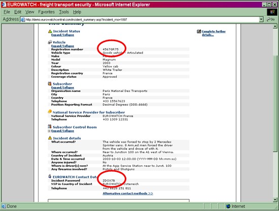Click the EUROWATCH Contact Data icon
Image resolution: width=279 pixels, height=211 pixels.
(x=50, y=176)
